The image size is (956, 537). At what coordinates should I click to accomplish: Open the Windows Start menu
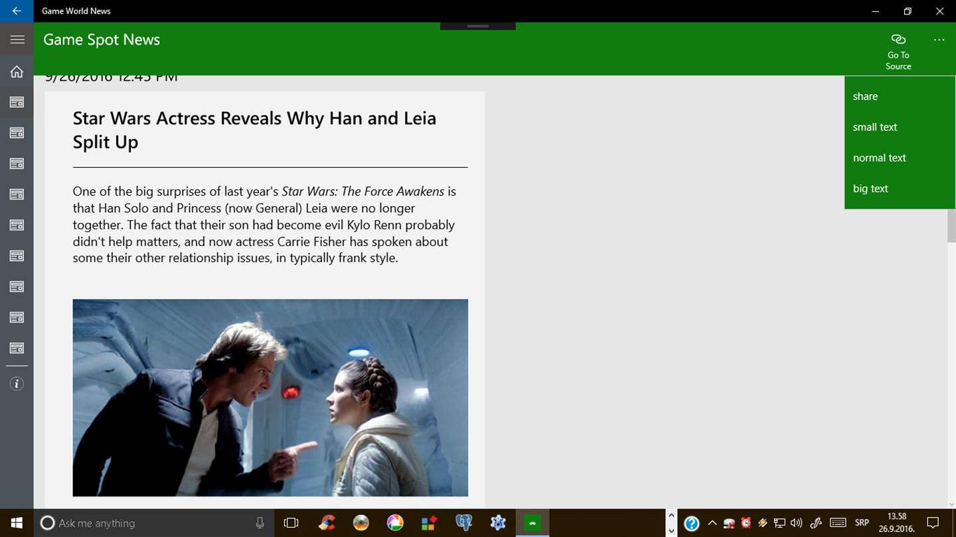pyautogui.click(x=16, y=523)
